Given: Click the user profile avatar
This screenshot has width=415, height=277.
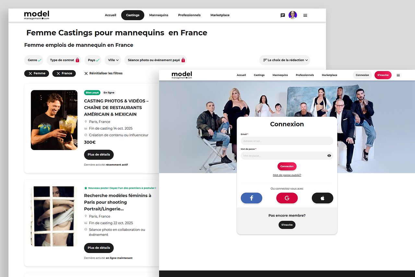Looking at the screenshot, I should pos(293,15).
